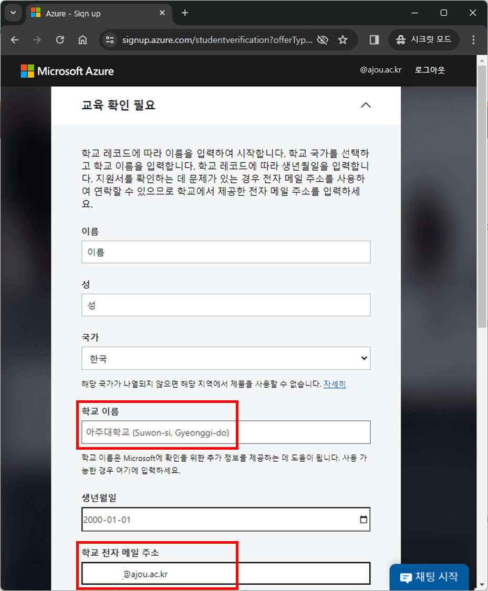Click the 학교 전자 메일 주소 field

[226, 574]
